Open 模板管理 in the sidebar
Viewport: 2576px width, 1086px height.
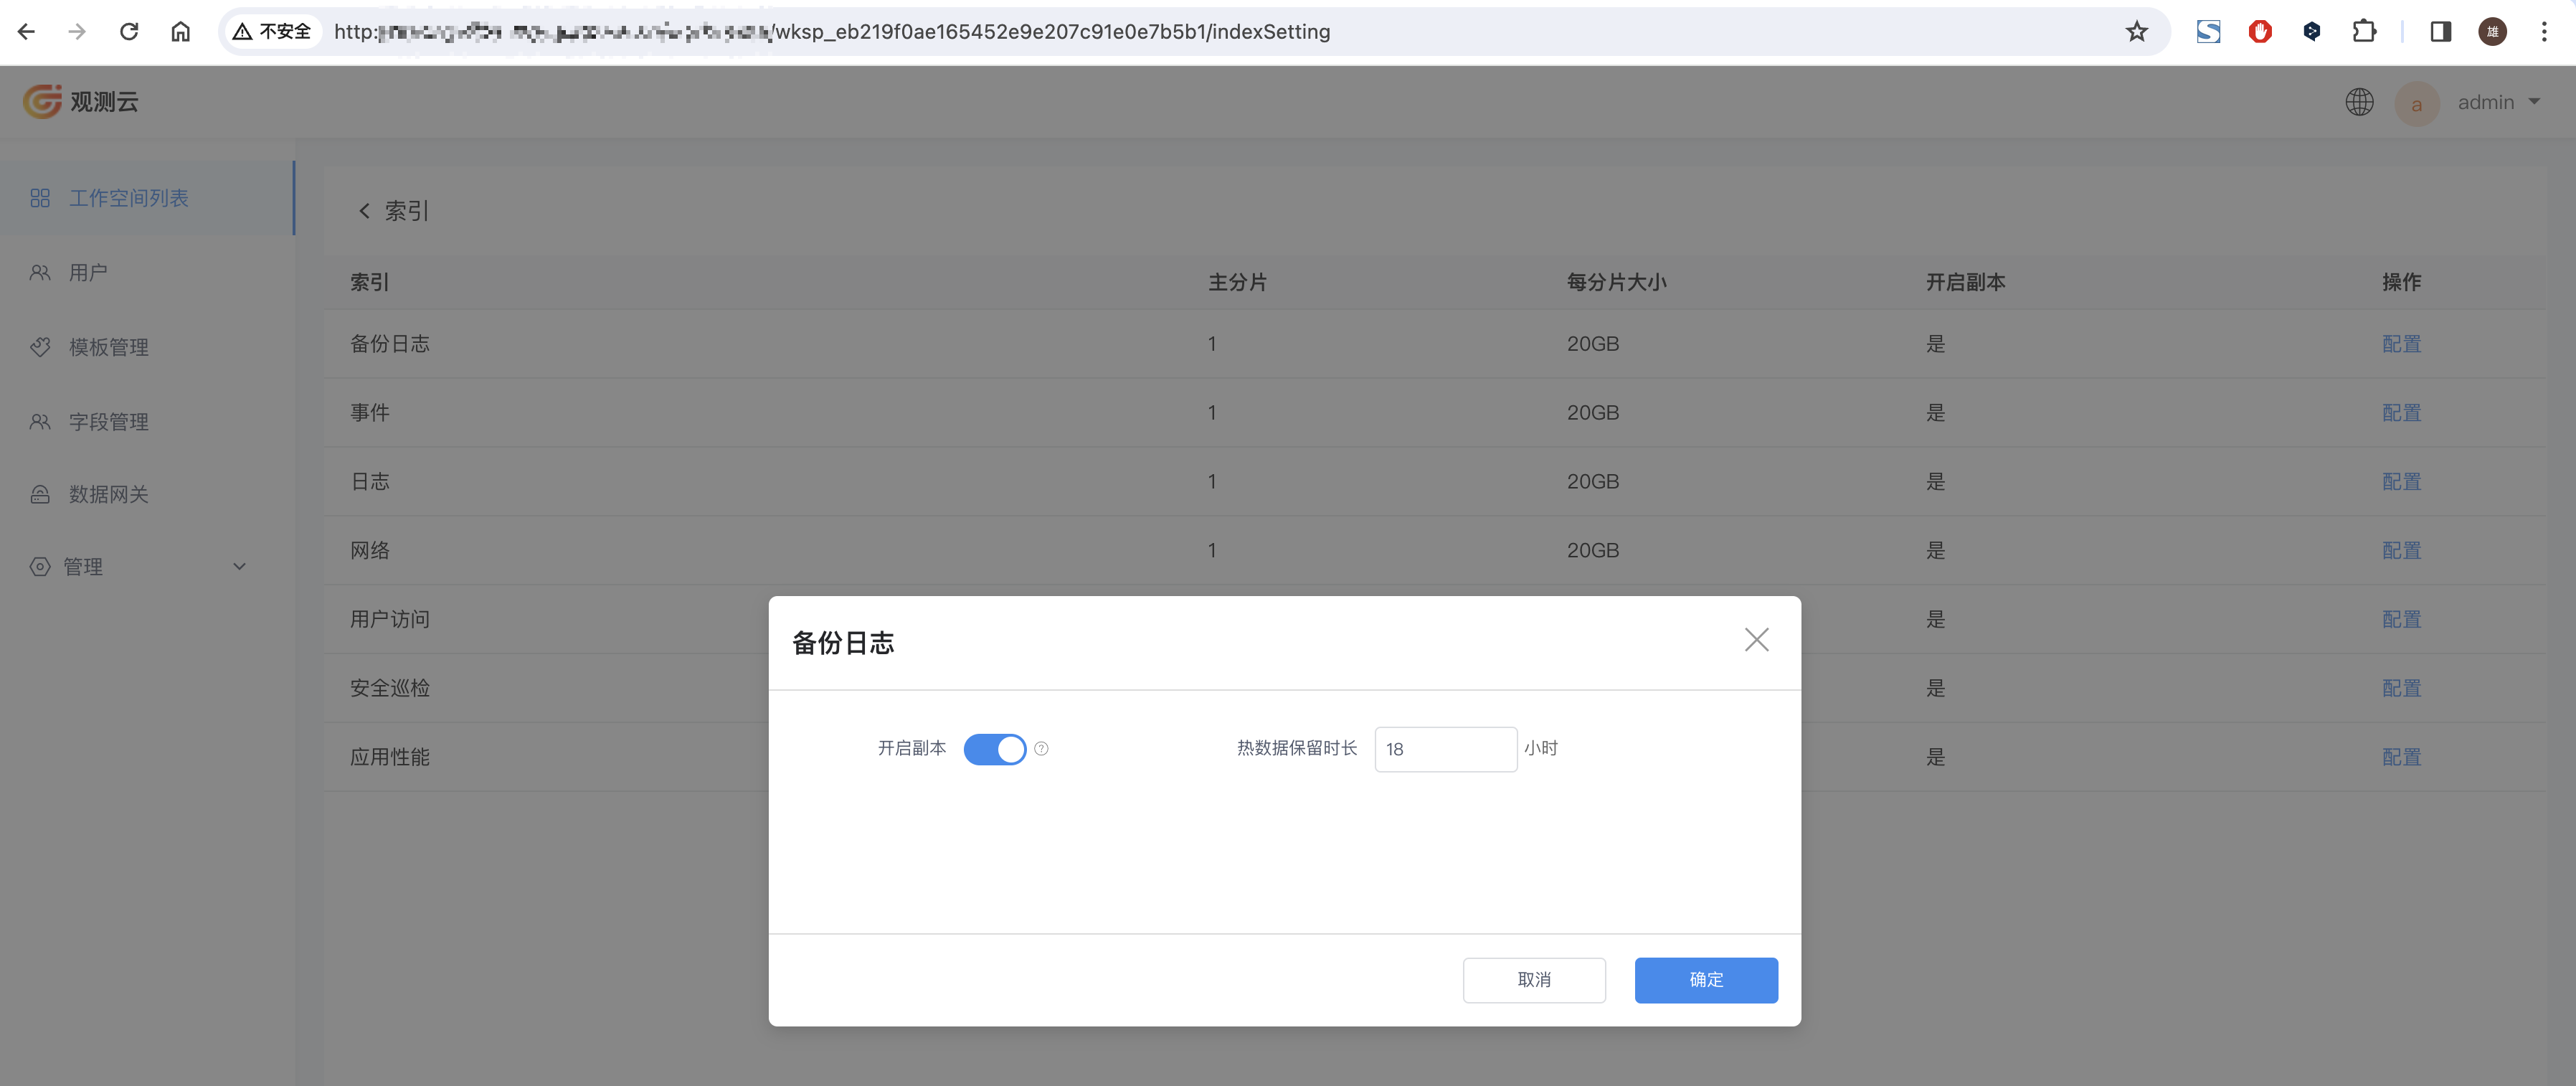tap(147, 347)
